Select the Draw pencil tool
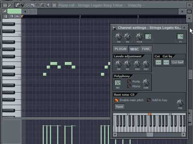The width and height of the screenshot is (193, 144). click(17, 5)
